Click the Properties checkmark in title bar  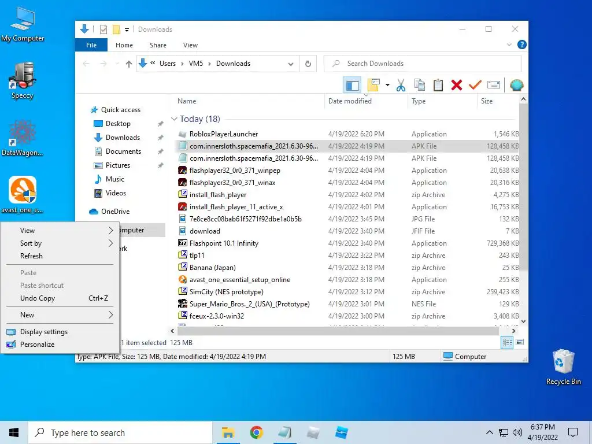coord(103,29)
